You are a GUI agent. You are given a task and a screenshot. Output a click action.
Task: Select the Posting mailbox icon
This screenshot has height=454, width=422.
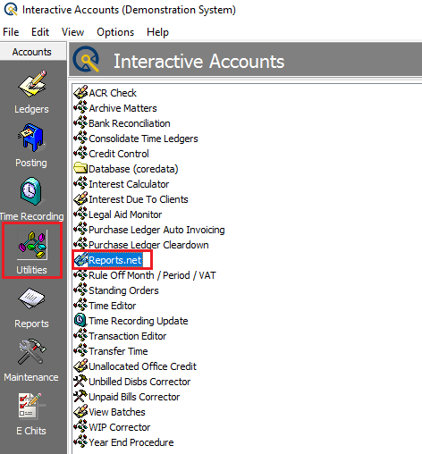tap(31, 138)
